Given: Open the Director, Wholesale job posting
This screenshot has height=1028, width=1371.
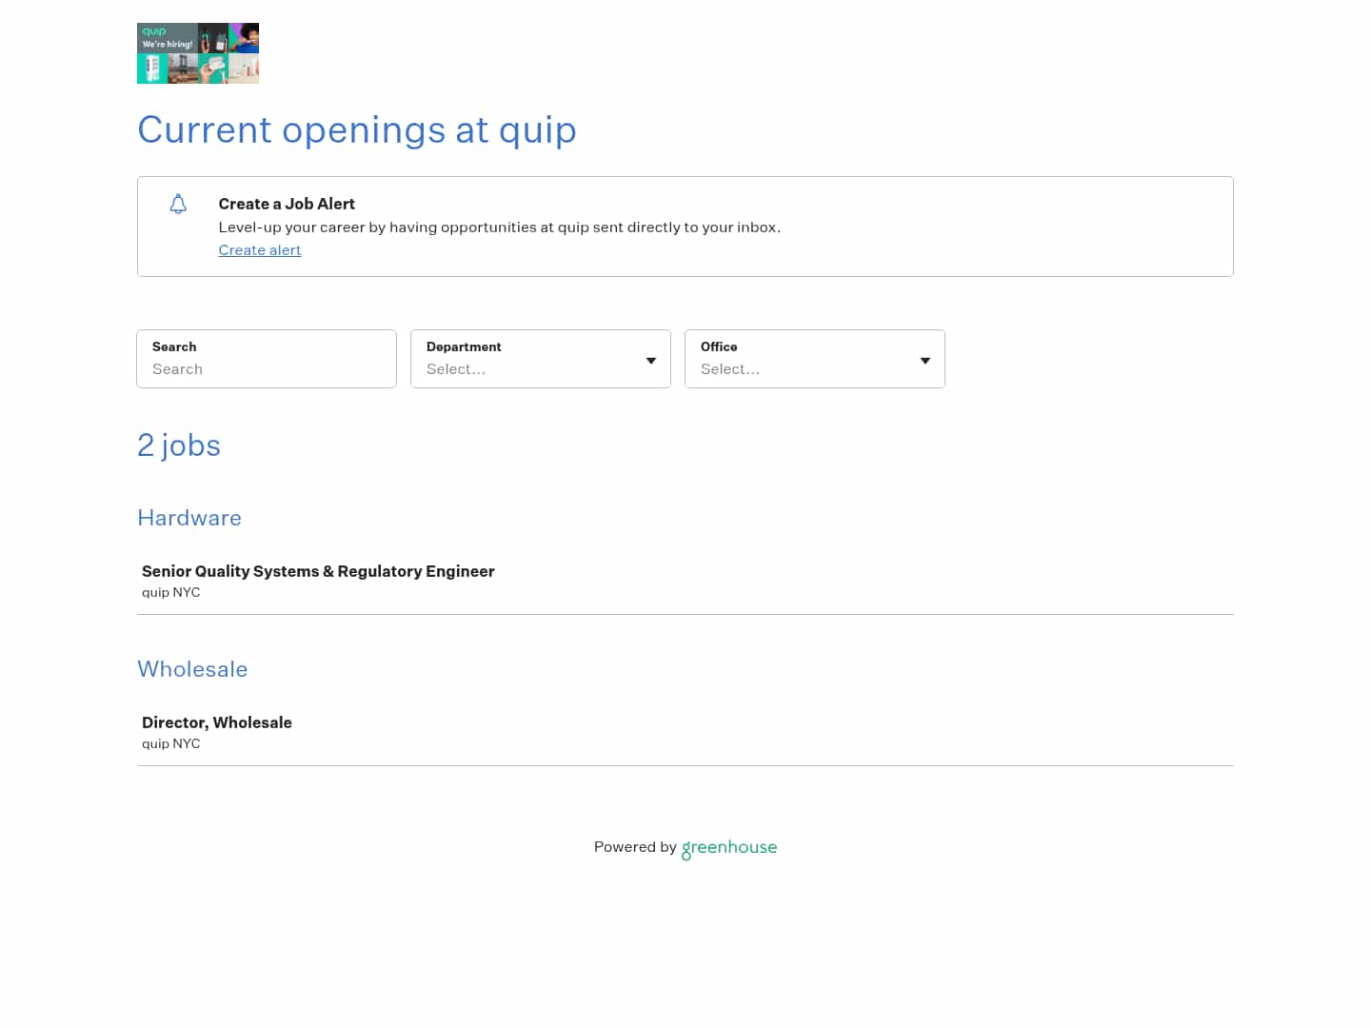Looking at the screenshot, I should pyautogui.click(x=216, y=722).
